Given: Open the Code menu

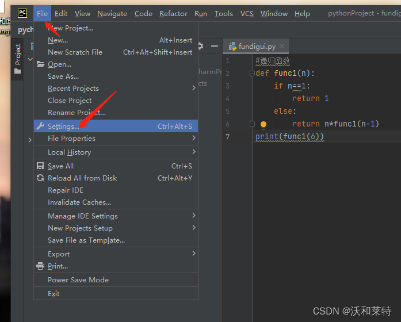Looking at the screenshot, I should (x=143, y=14).
